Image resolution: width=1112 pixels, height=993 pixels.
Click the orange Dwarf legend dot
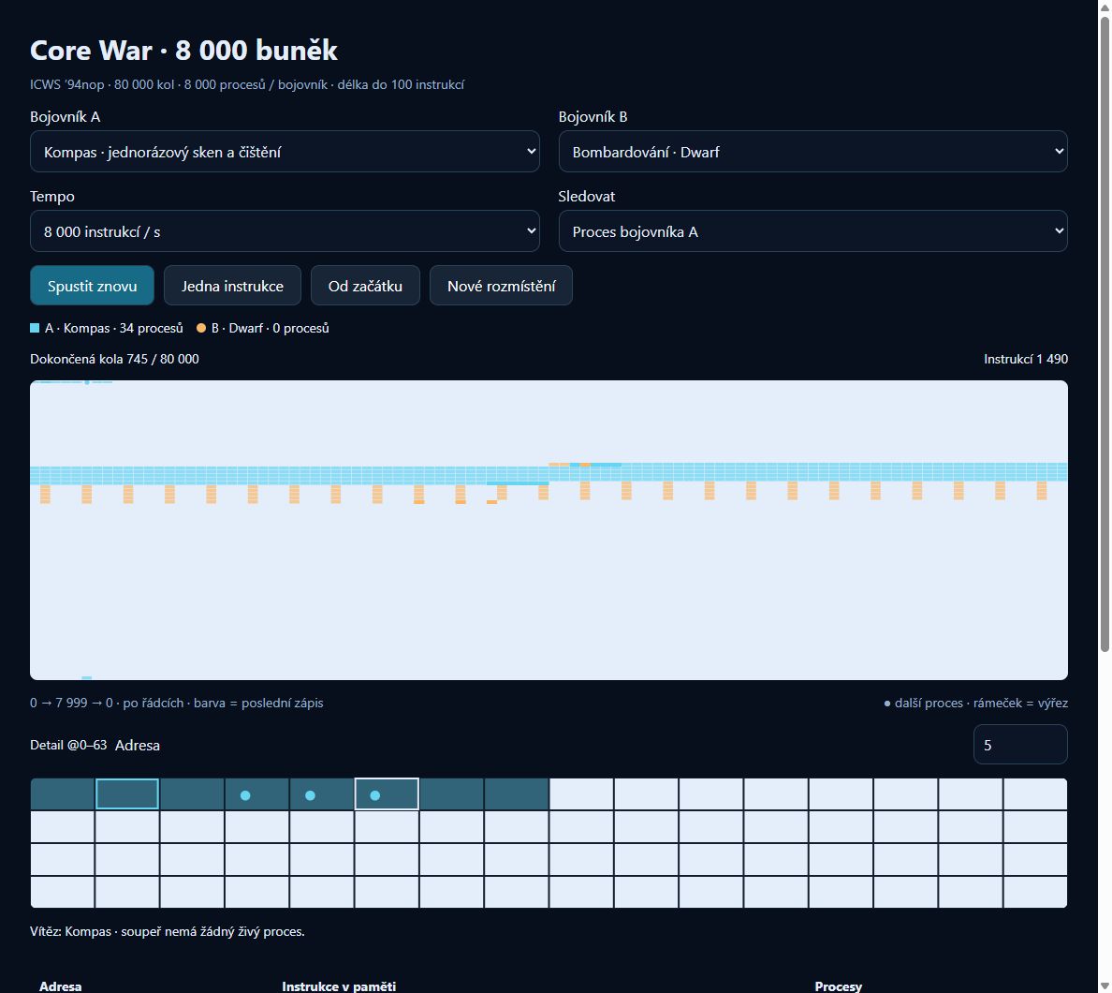[x=201, y=328]
